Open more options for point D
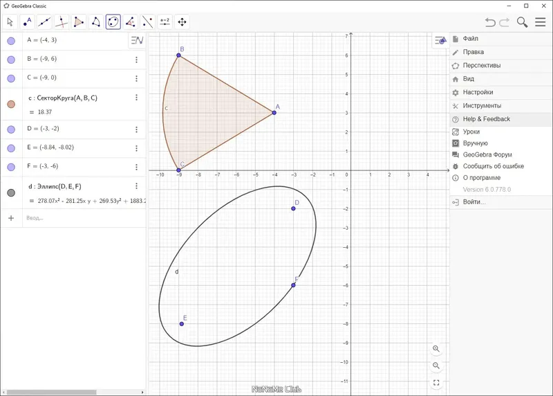Image resolution: width=553 pixels, height=396 pixels. pos(136,129)
